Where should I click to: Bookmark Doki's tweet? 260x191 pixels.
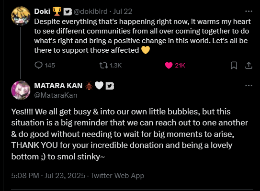(x=234, y=65)
